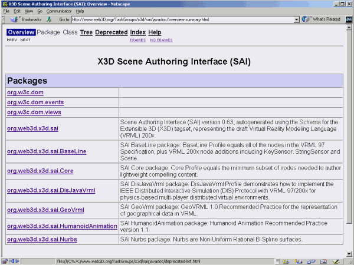Expand the URL history dropdown arrow
354x265 pixels.
click(297, 19)
